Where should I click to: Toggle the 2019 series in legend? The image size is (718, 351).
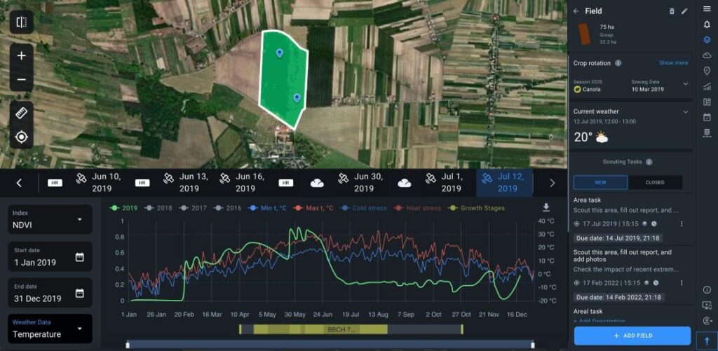click(123, 208)
